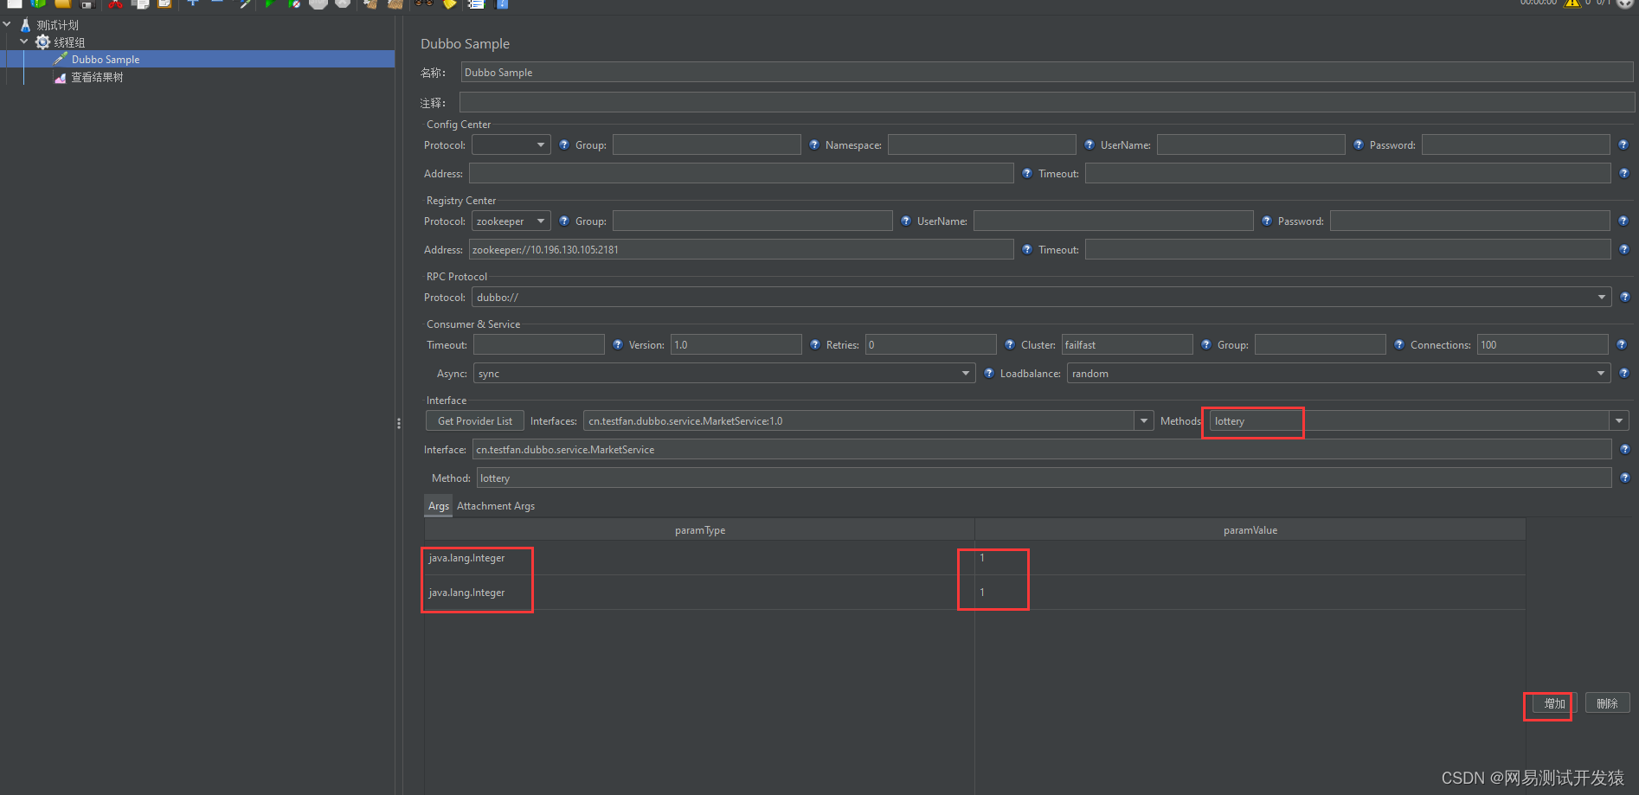Image resolution: width=1639 pixels, height=795 pixels.
Task: Click help icon after Registry Center Group field
Action: coord(906,221)
